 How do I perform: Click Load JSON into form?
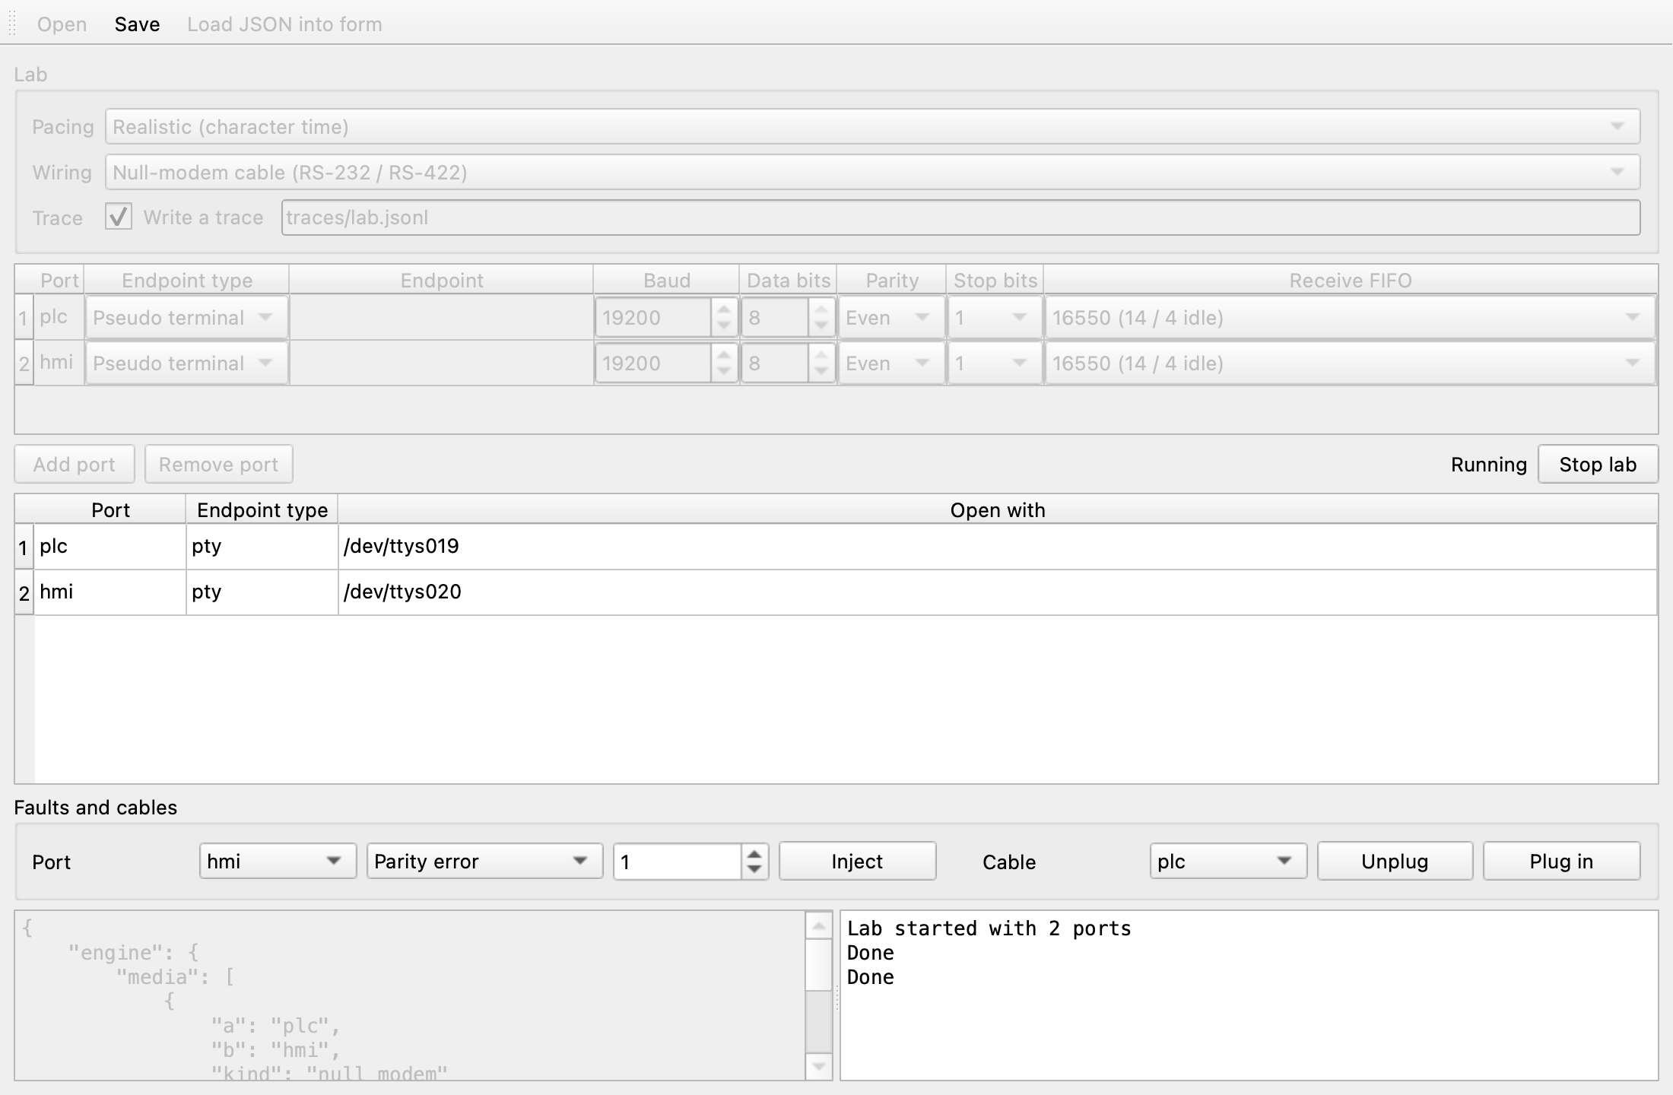click(x=284, y=24)
